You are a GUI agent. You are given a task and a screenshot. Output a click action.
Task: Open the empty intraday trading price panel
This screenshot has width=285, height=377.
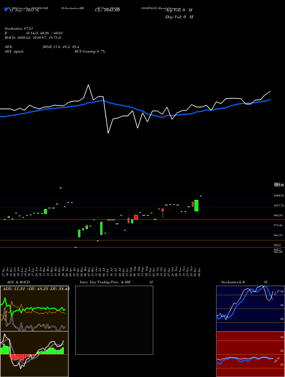[x=114, y=320]
